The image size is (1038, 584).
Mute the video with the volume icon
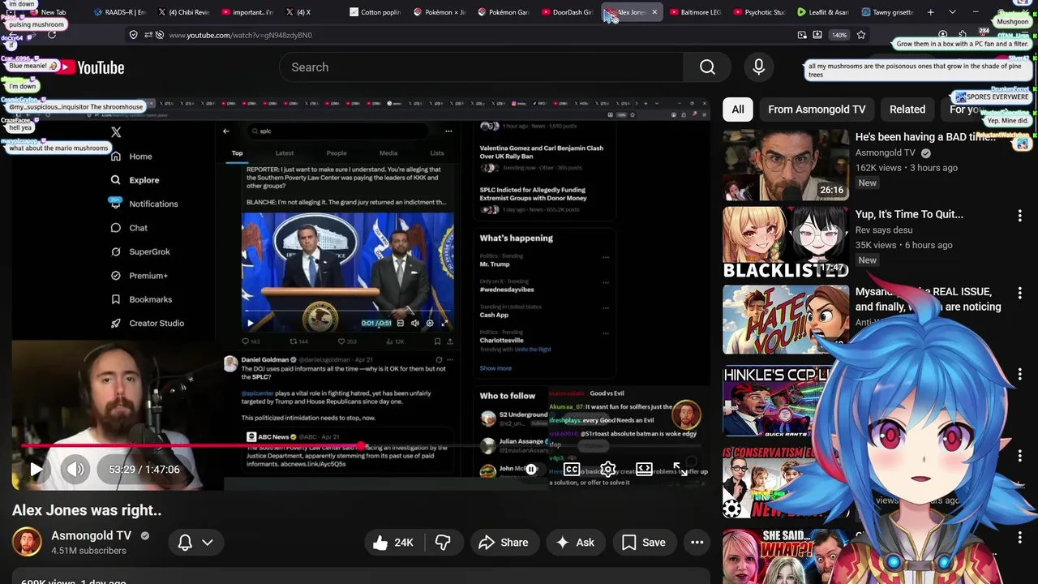75,469
